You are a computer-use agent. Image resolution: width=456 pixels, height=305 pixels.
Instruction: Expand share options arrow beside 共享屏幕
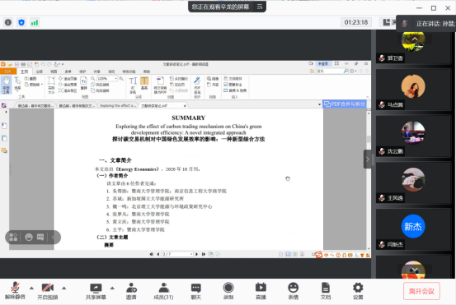pos(112,288)
